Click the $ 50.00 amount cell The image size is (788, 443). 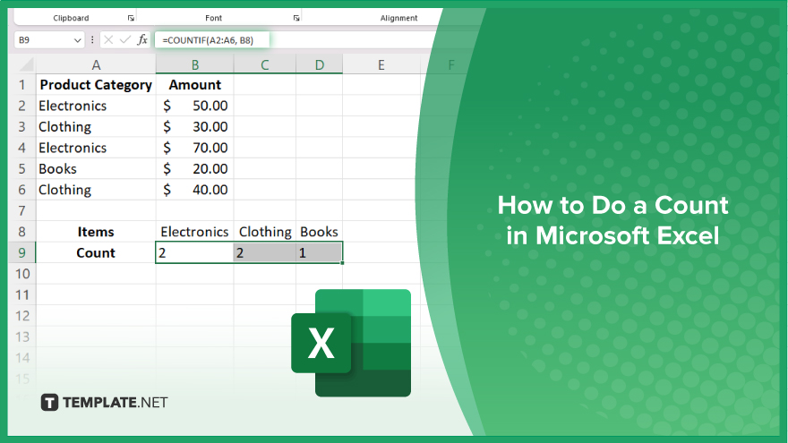click(x=195, y=106)
